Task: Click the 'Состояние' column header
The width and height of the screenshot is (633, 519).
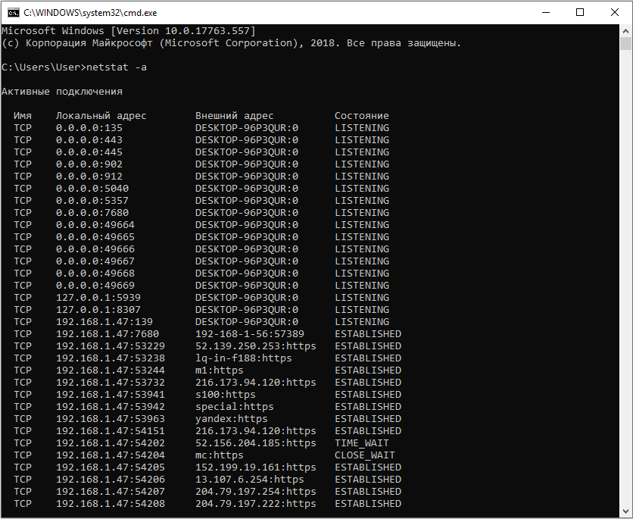Action: click(x=361, y=116)
